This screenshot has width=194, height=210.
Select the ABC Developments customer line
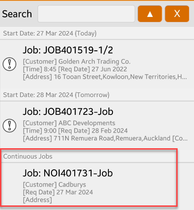(x=69, y=123)
